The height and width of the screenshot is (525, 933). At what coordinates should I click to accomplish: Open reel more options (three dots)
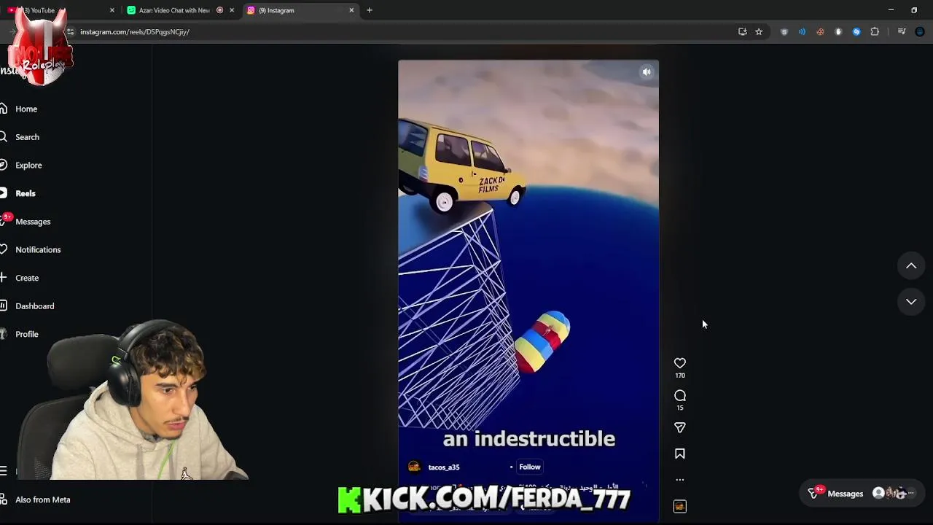(x=680, y=480)
